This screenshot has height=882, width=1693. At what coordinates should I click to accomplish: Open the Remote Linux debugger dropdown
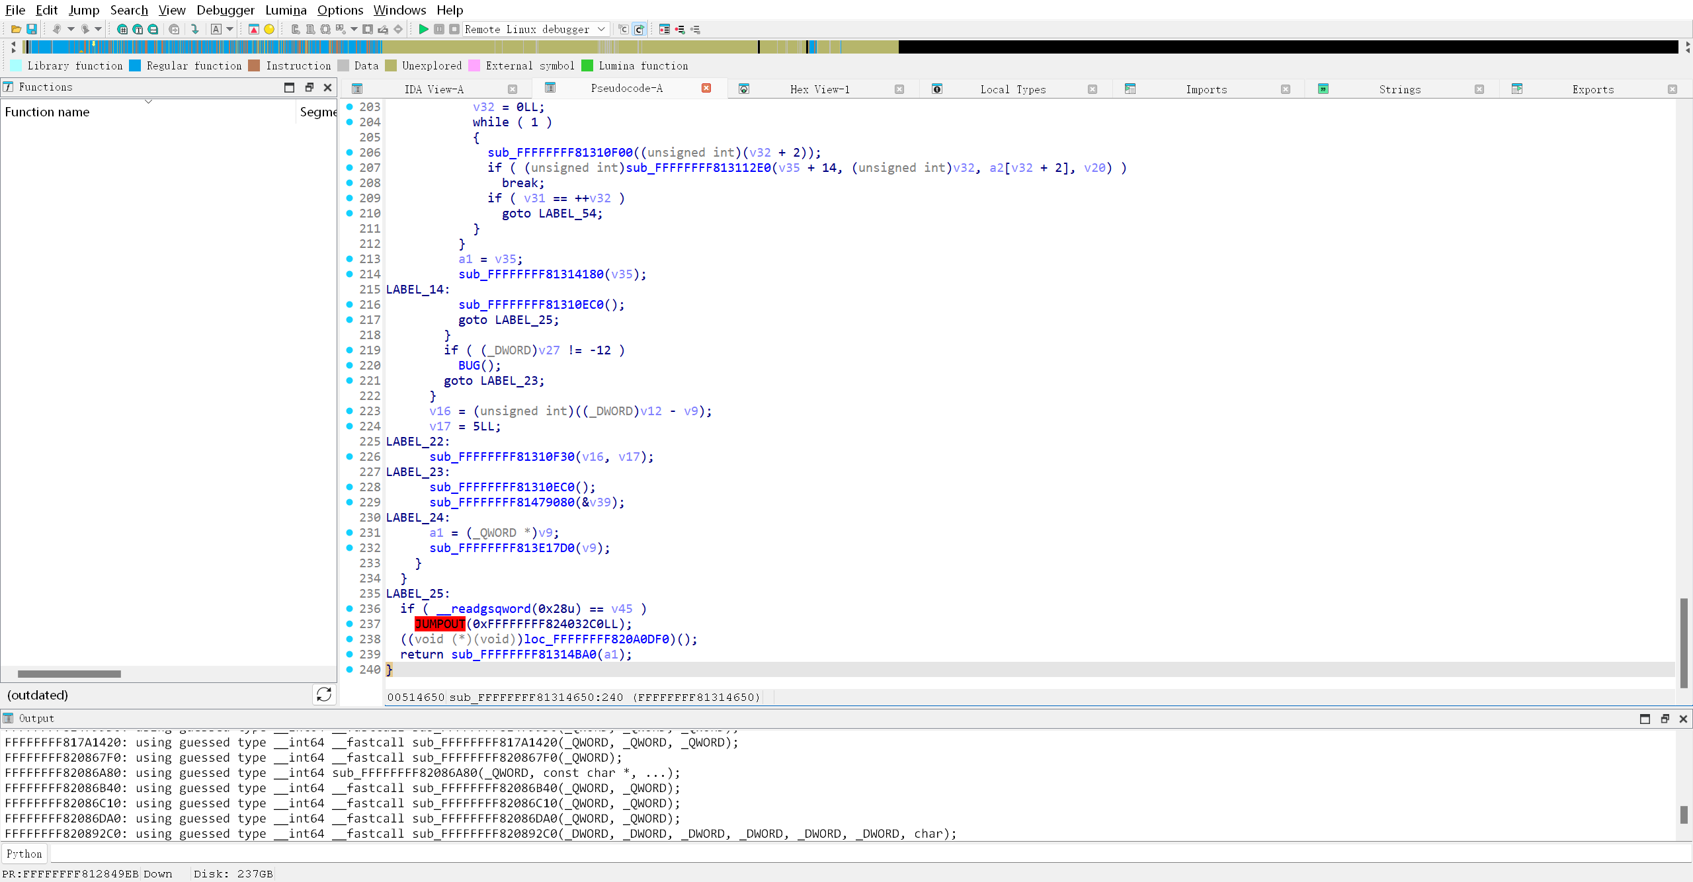coord(600,29)
